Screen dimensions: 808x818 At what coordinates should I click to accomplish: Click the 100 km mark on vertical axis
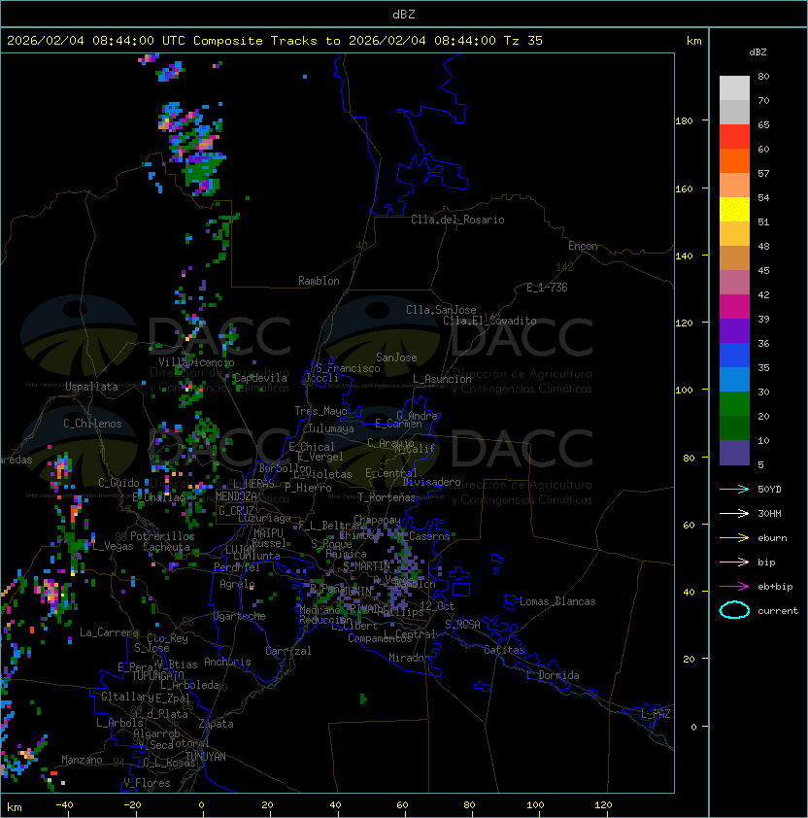click(684, 391)
